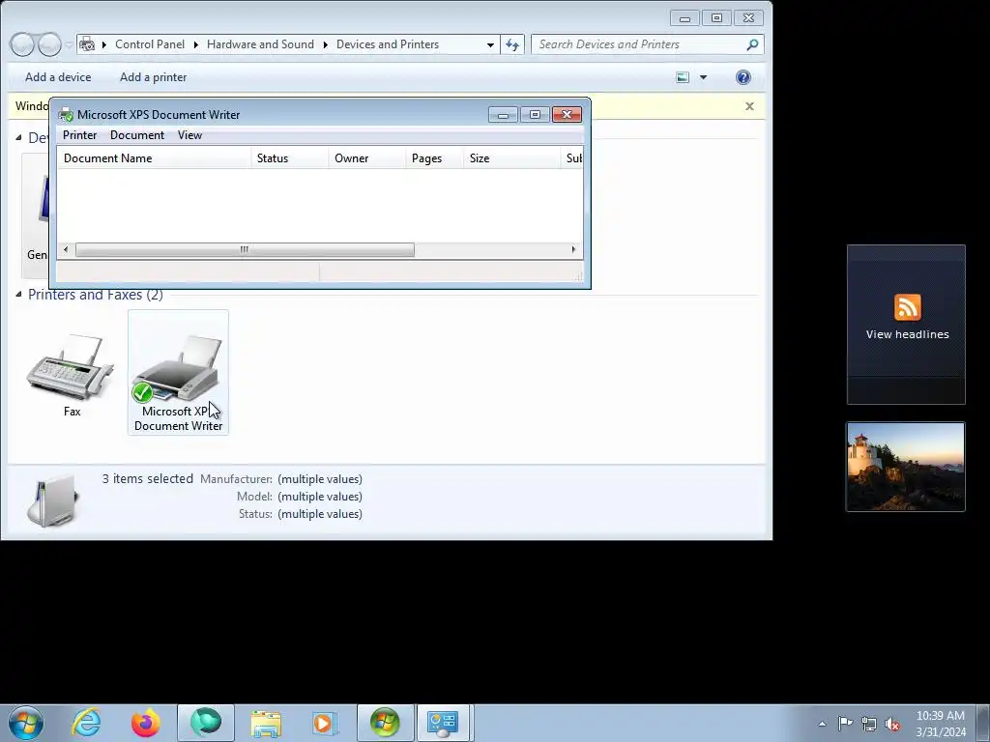The height and width of the screenshot is (742, 990).
Task: Click the XPS Document Writer title bar printer icon
Action: pos(66,115)
